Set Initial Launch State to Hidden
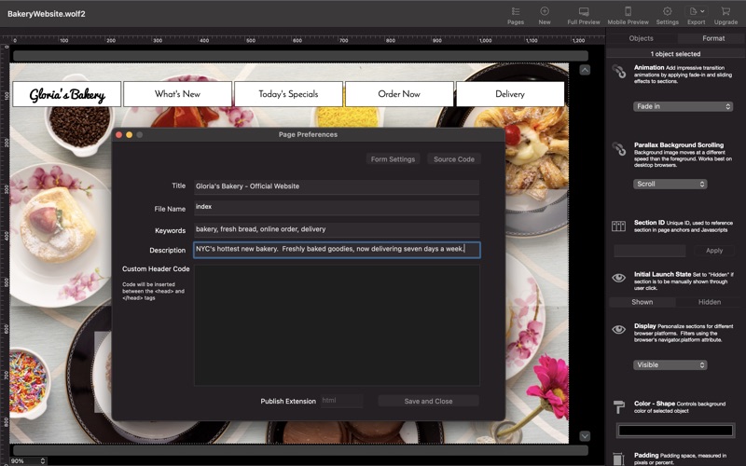The image size is (746, 466). pos(710,302)
